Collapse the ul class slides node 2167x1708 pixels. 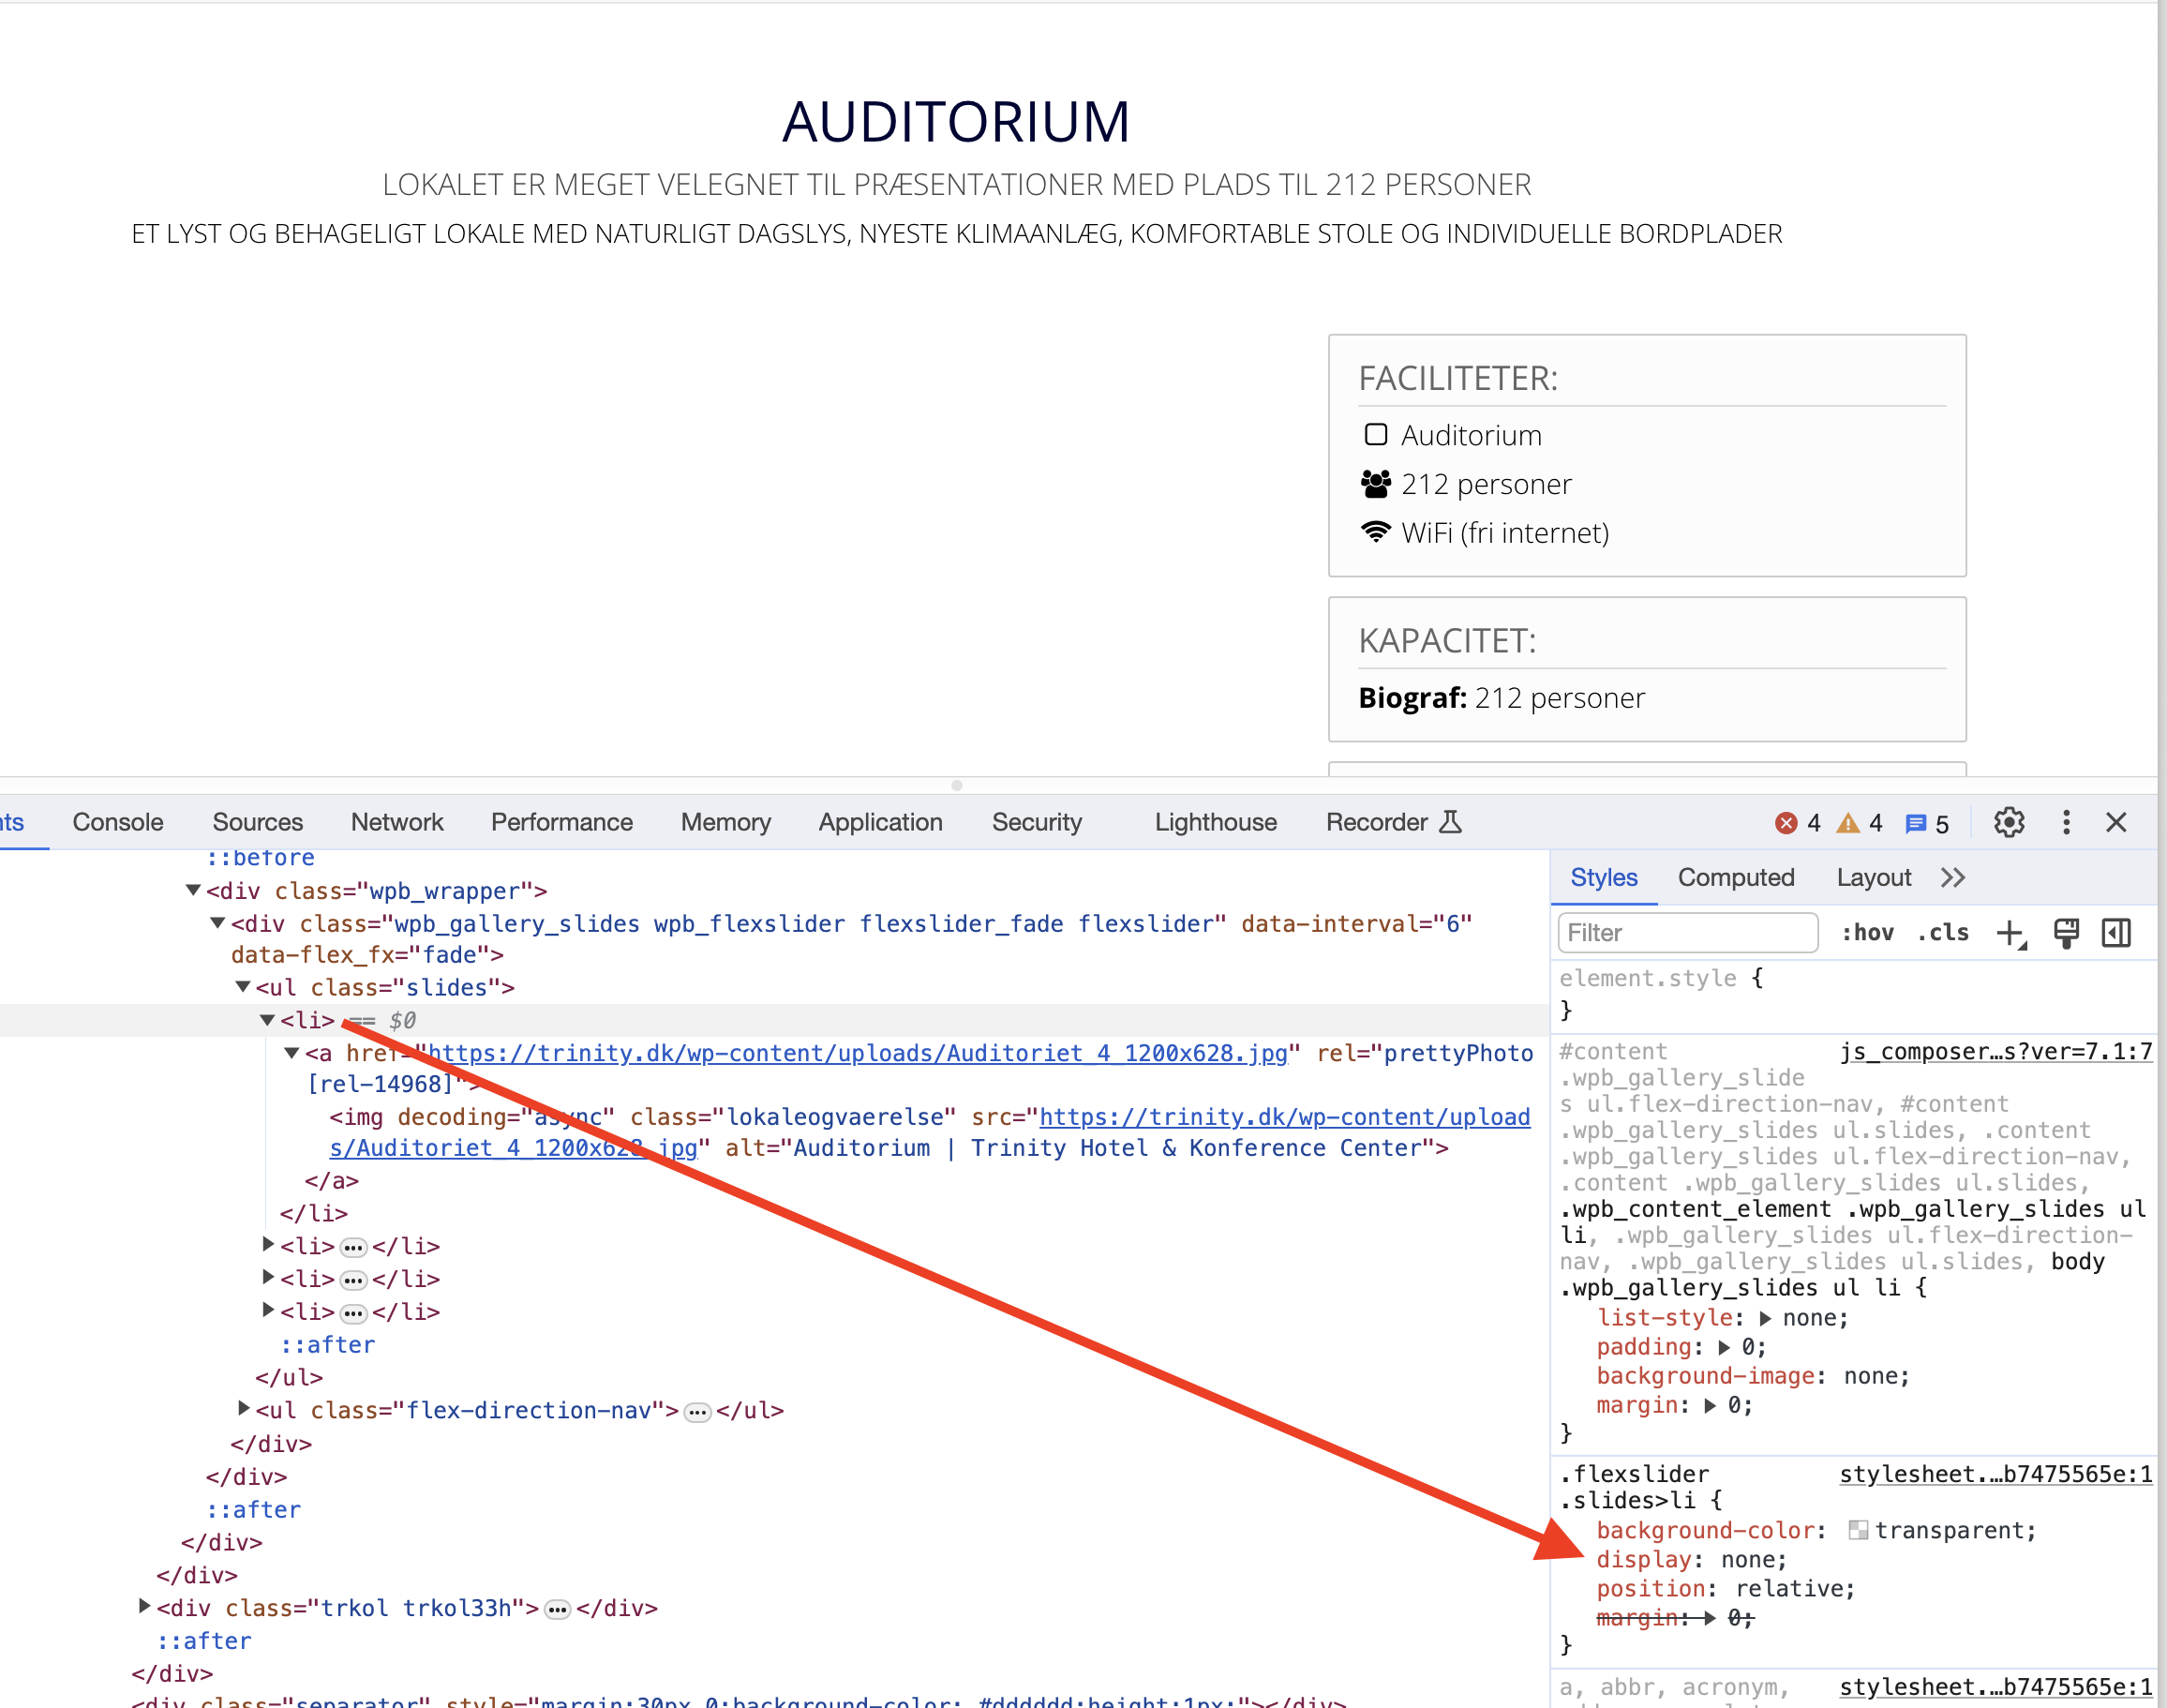coord(243,987)
